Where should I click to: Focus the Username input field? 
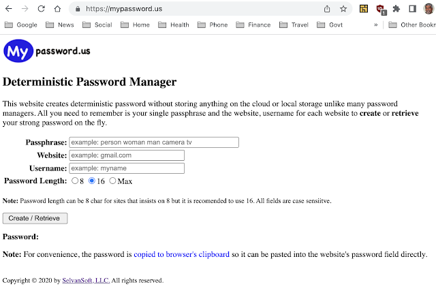pyautogui.click(x=127, y=168)
